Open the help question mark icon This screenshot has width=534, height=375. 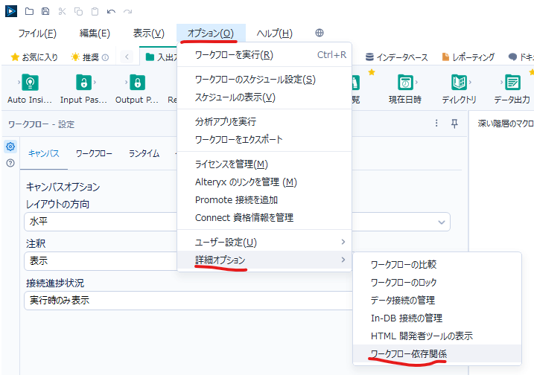(x=10, y=163)
